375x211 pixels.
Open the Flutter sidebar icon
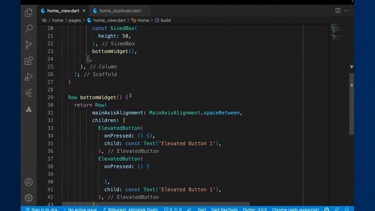point(29,93)
